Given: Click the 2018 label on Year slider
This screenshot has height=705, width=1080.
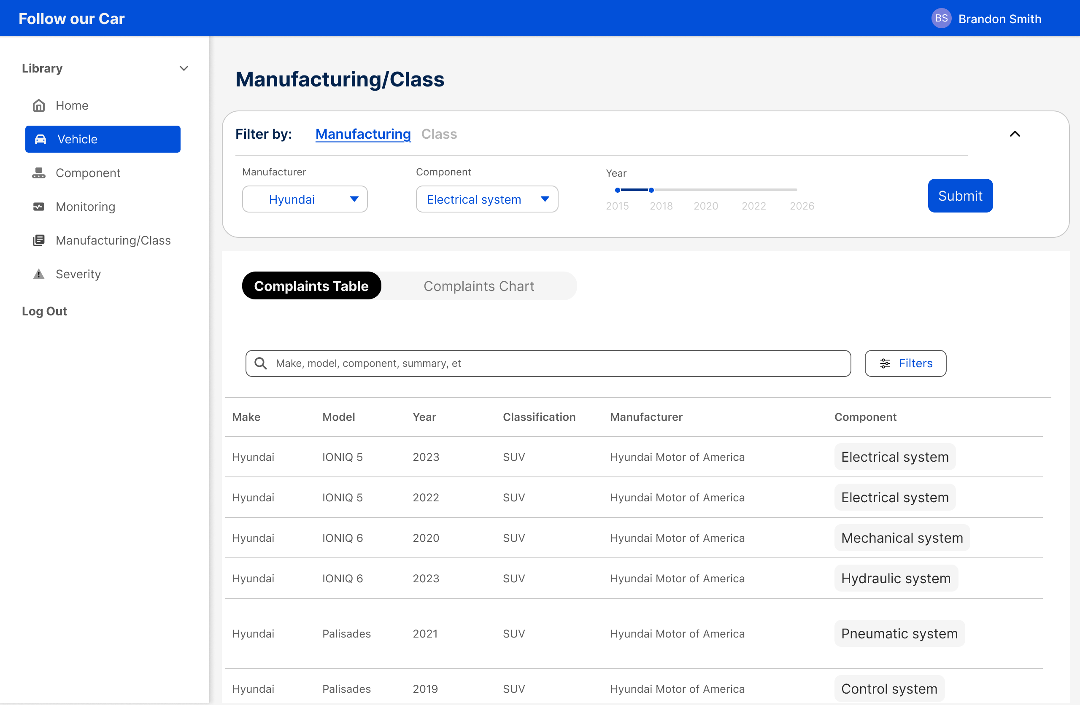Looking at the screenshot, I should (661, 206).
